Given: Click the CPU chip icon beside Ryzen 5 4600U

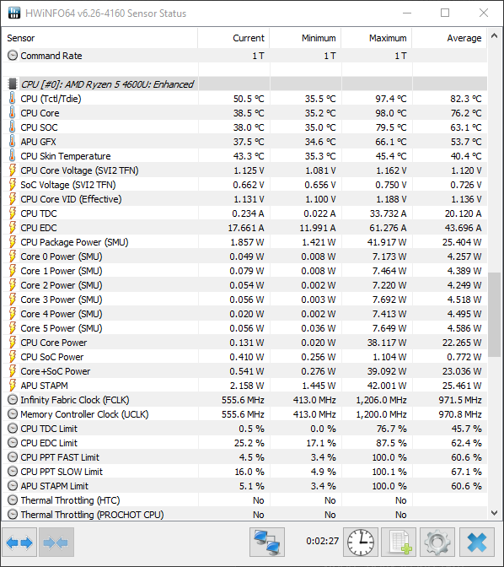Looking at the screenshot, I should click(x=13, y=84).
